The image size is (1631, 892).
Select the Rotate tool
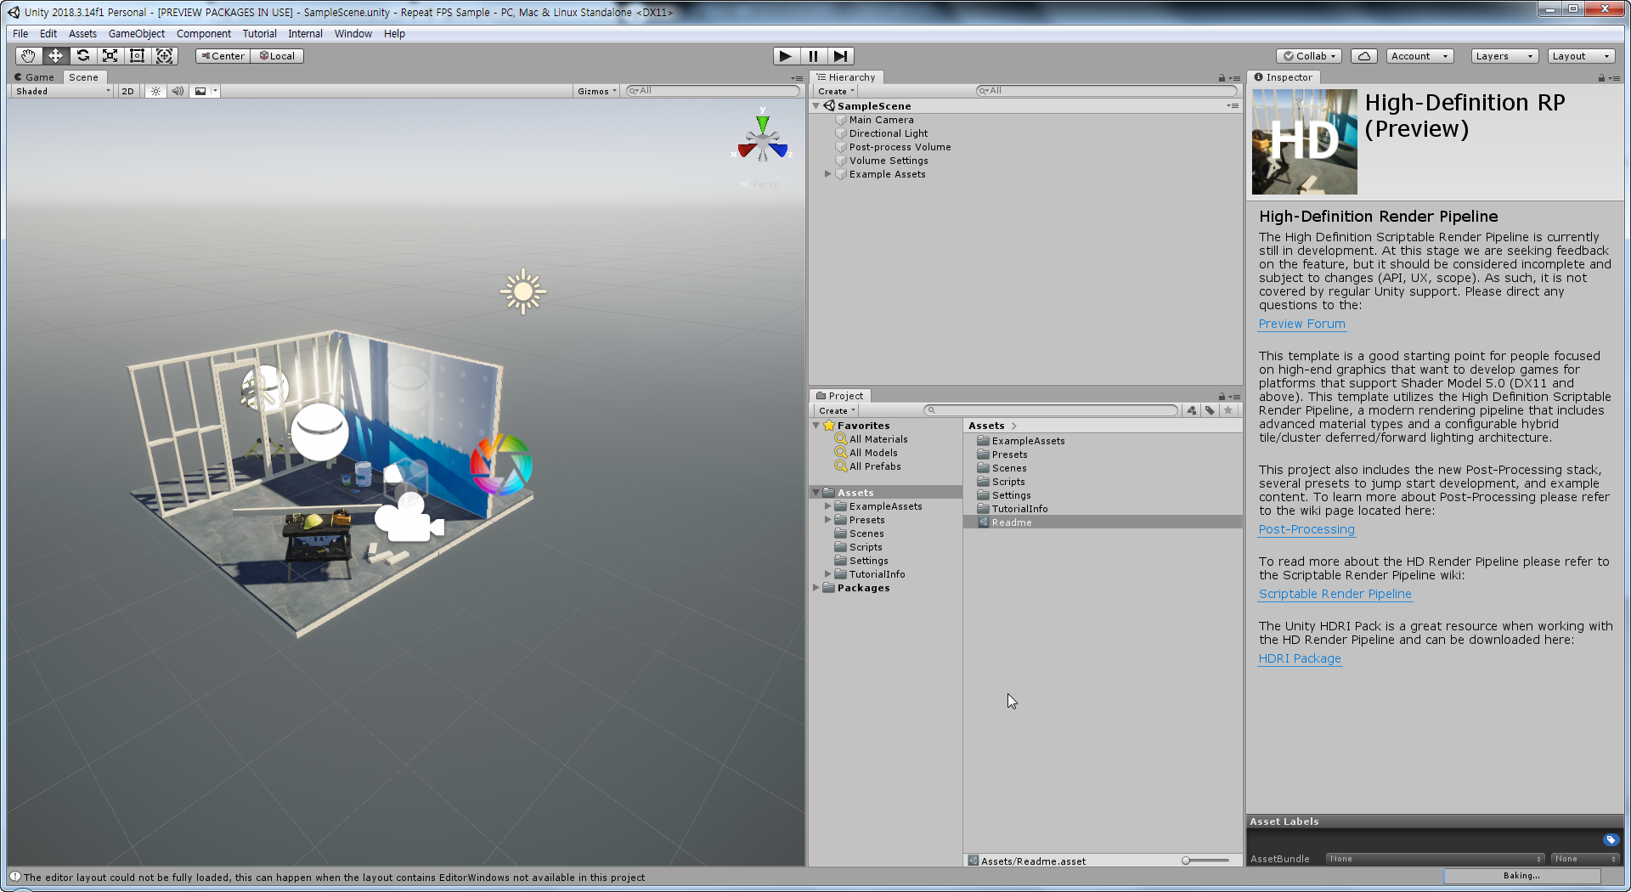click(x=82, y=56)
